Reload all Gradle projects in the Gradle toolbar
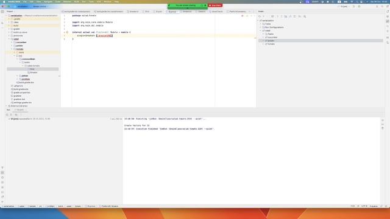Viewport: 390px width, 219px height. 260,16
